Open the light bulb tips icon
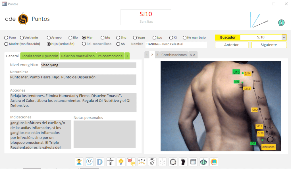The width and height of the screenshot is (291, 169). (x=121, y=162)
